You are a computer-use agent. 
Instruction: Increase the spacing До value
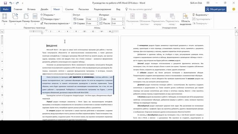pos(123,18)
